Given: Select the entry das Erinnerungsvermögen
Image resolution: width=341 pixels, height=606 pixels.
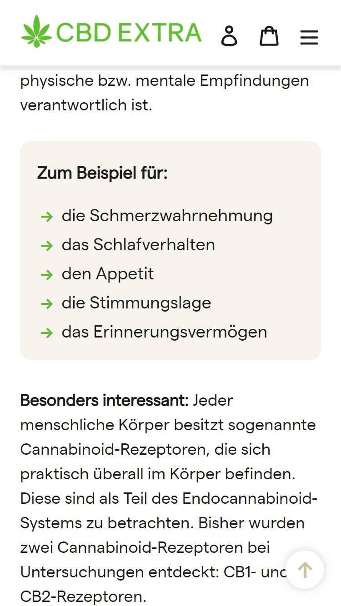Looking at the screenshot, I should [164, 332].
